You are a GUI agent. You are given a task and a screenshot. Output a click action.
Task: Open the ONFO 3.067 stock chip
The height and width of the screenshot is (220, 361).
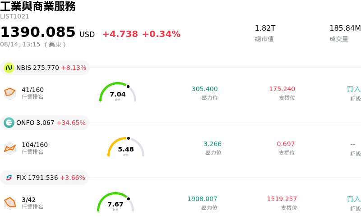click(45, 123)
